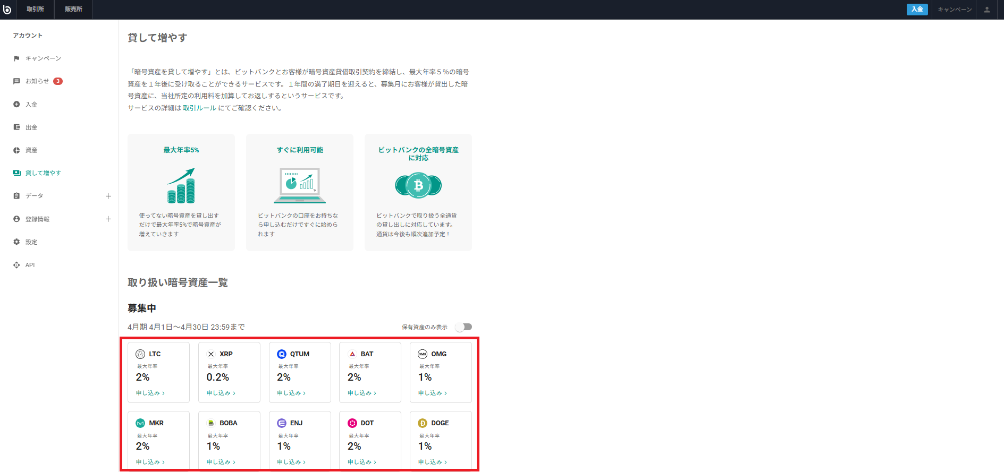
Task: Click the QTUM coin icon
Action: (282, 354)
